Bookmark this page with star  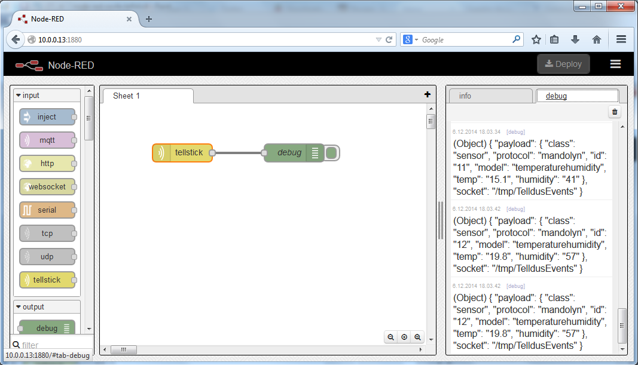pos(536,39)
